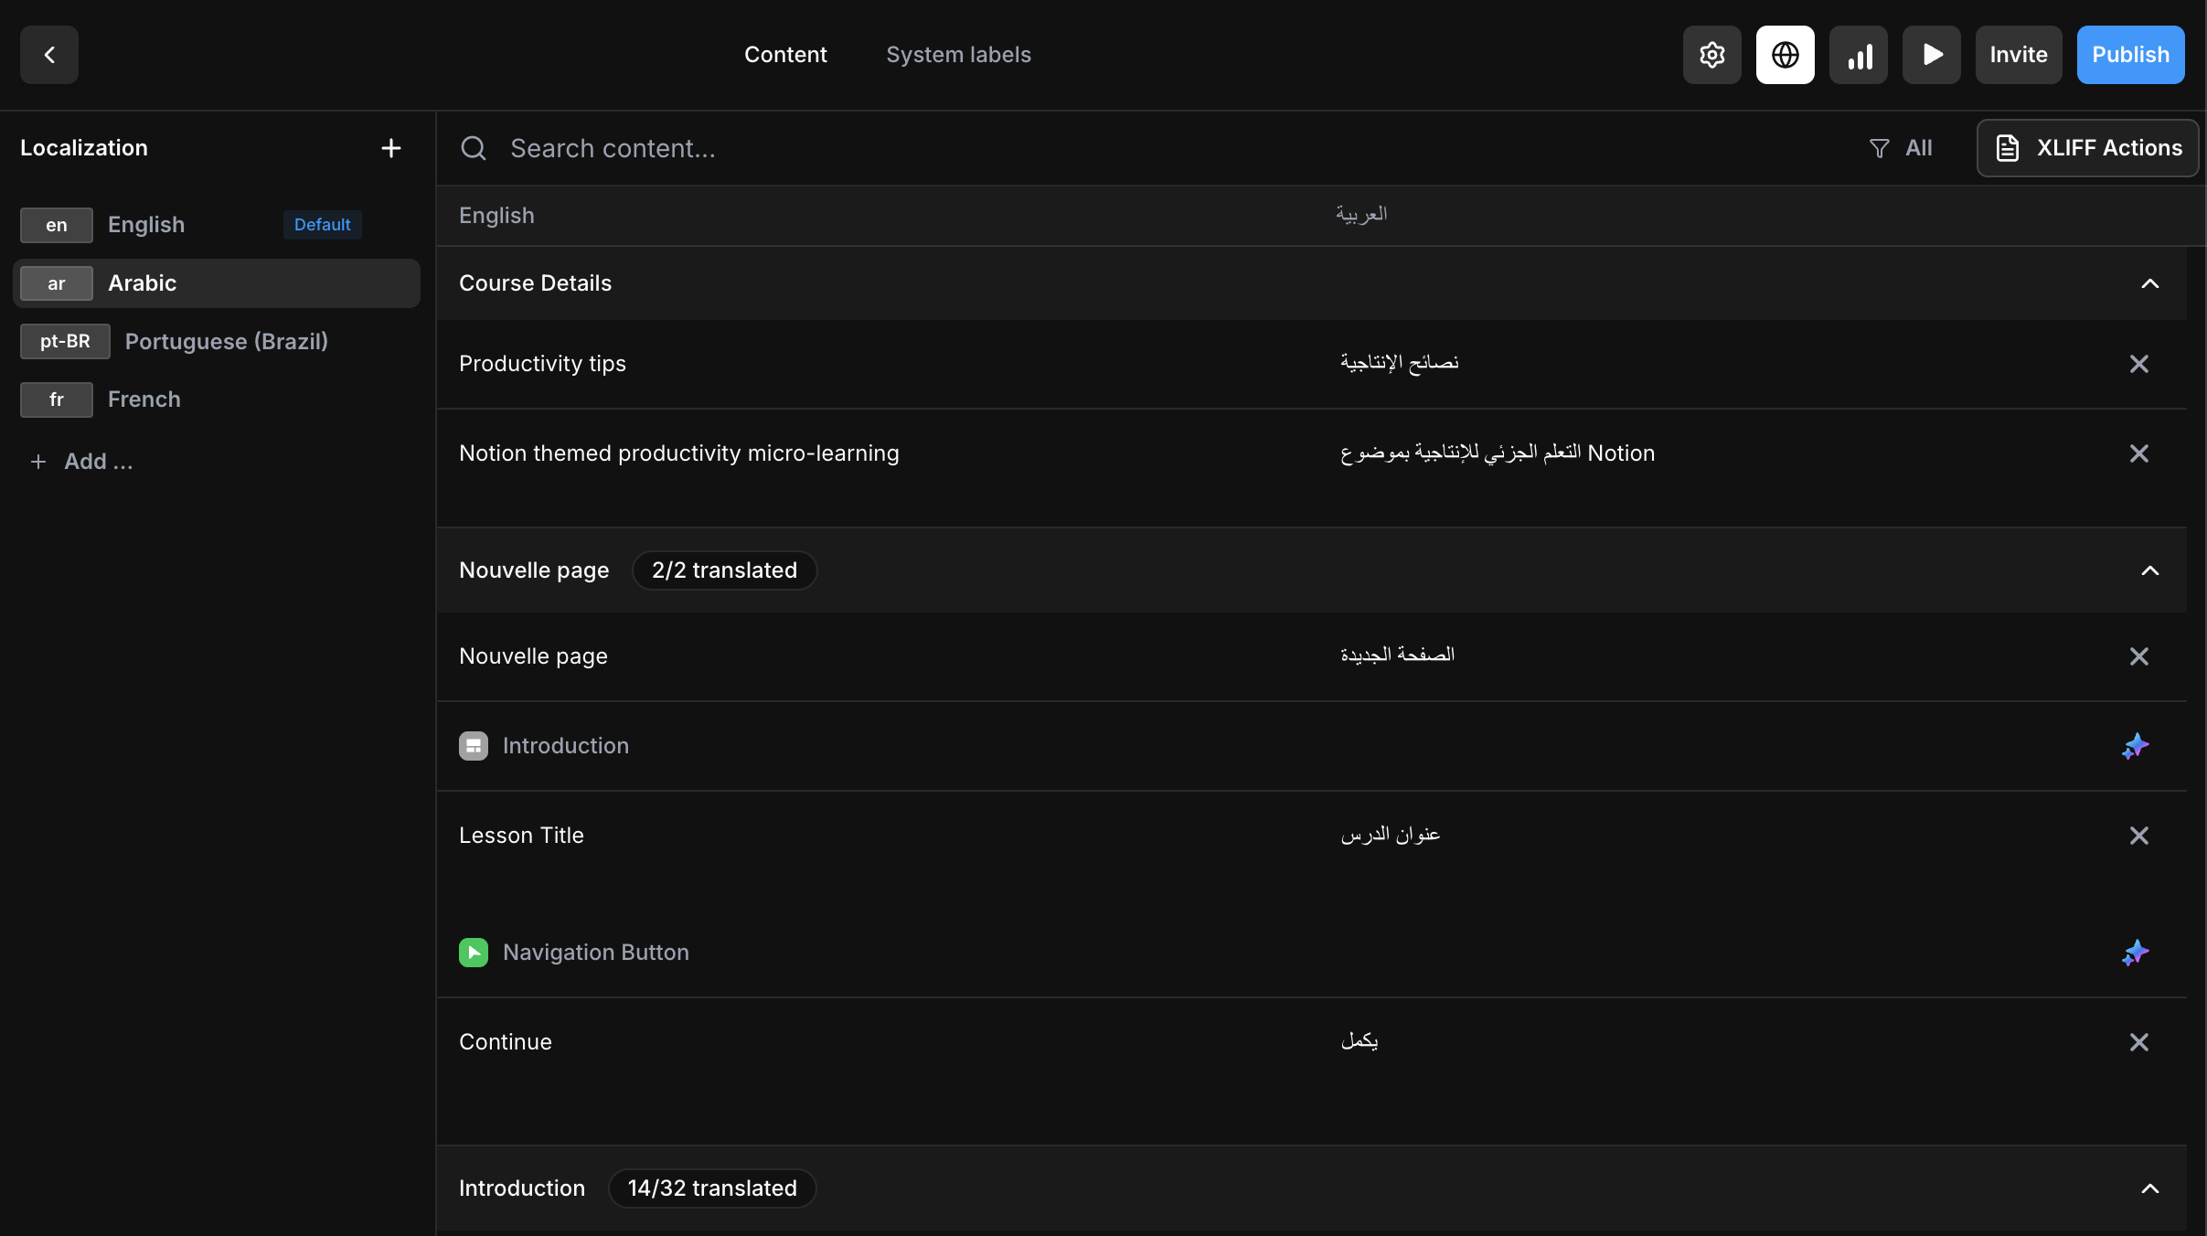Open the analytics bar chart icon
Viewport: 2207px width, 1236px height.
pos(1858,55)
